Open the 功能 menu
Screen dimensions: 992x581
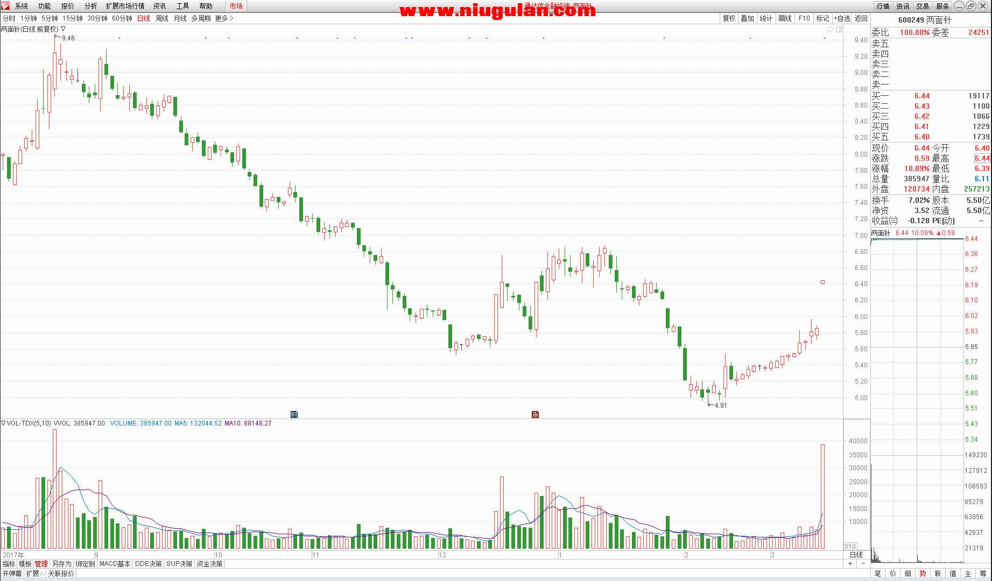pos(45,6)
